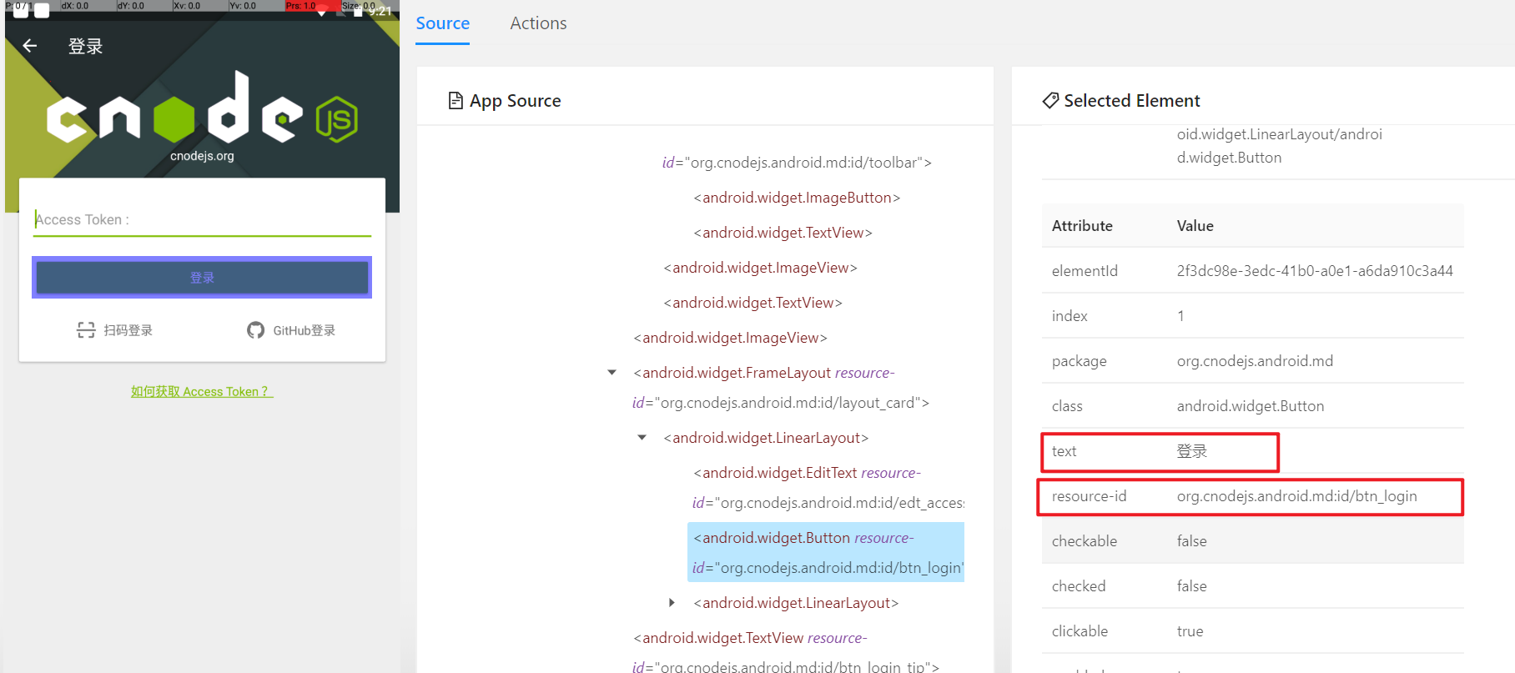This screenshot has width=1515, height=673.
Task: Click the App Source document icon
Action: click(x=456, y=101)
